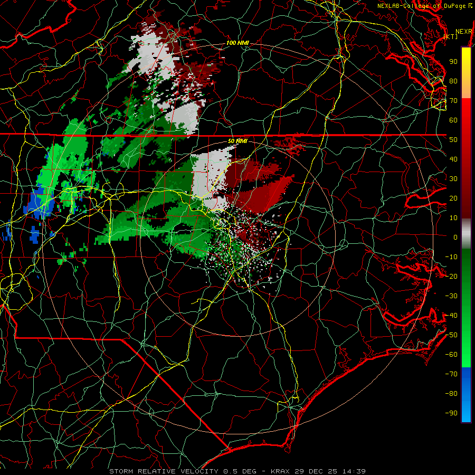Click the NEXR label above the scale

click(x=463, y=32)
